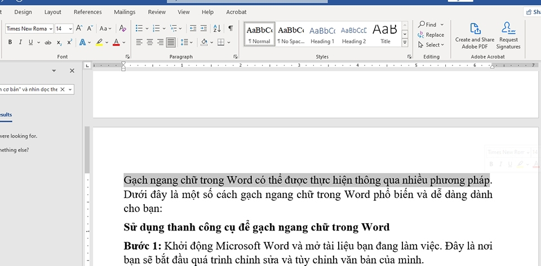
Task: Shrink font size with Shrink Font icon
Action: [90, 29]
